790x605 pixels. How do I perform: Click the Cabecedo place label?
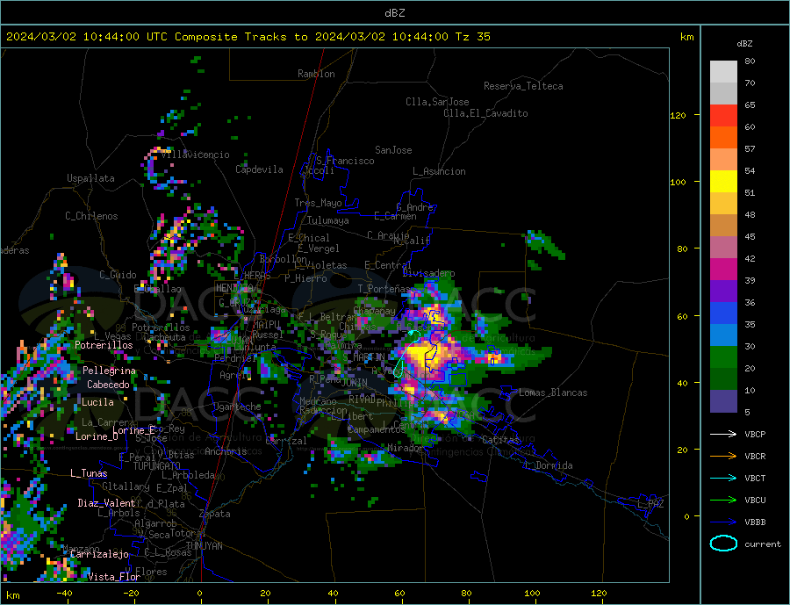(108, 385)
